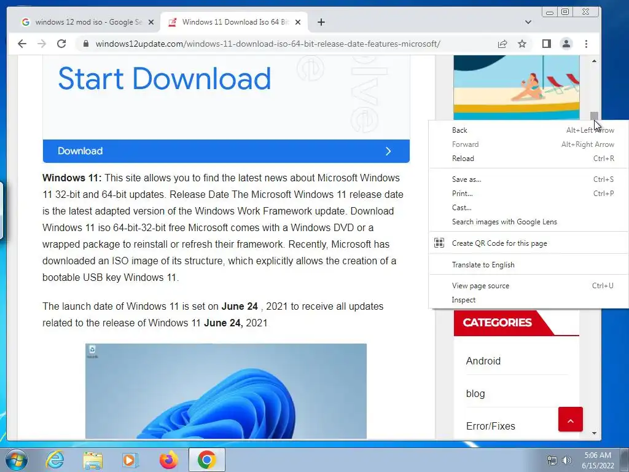
Task: Open the blog category link
Action: 475,394
